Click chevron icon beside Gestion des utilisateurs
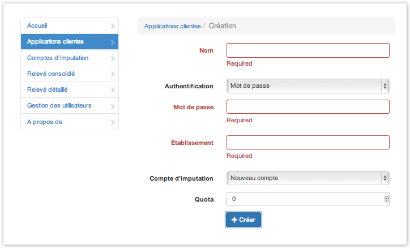The image size is (410, 248). [x=113, y=106]
